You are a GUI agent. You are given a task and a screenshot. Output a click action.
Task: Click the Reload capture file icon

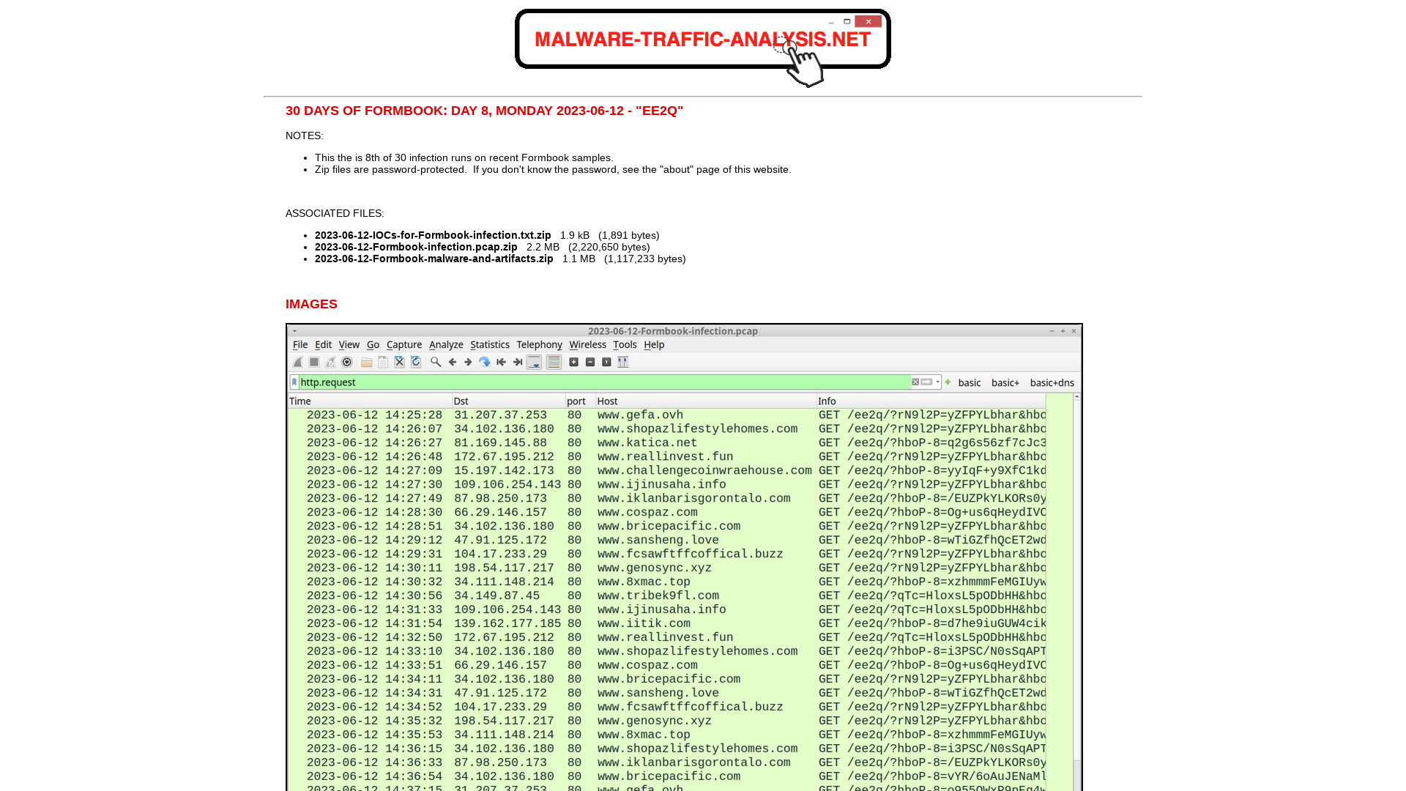point(416,363)
